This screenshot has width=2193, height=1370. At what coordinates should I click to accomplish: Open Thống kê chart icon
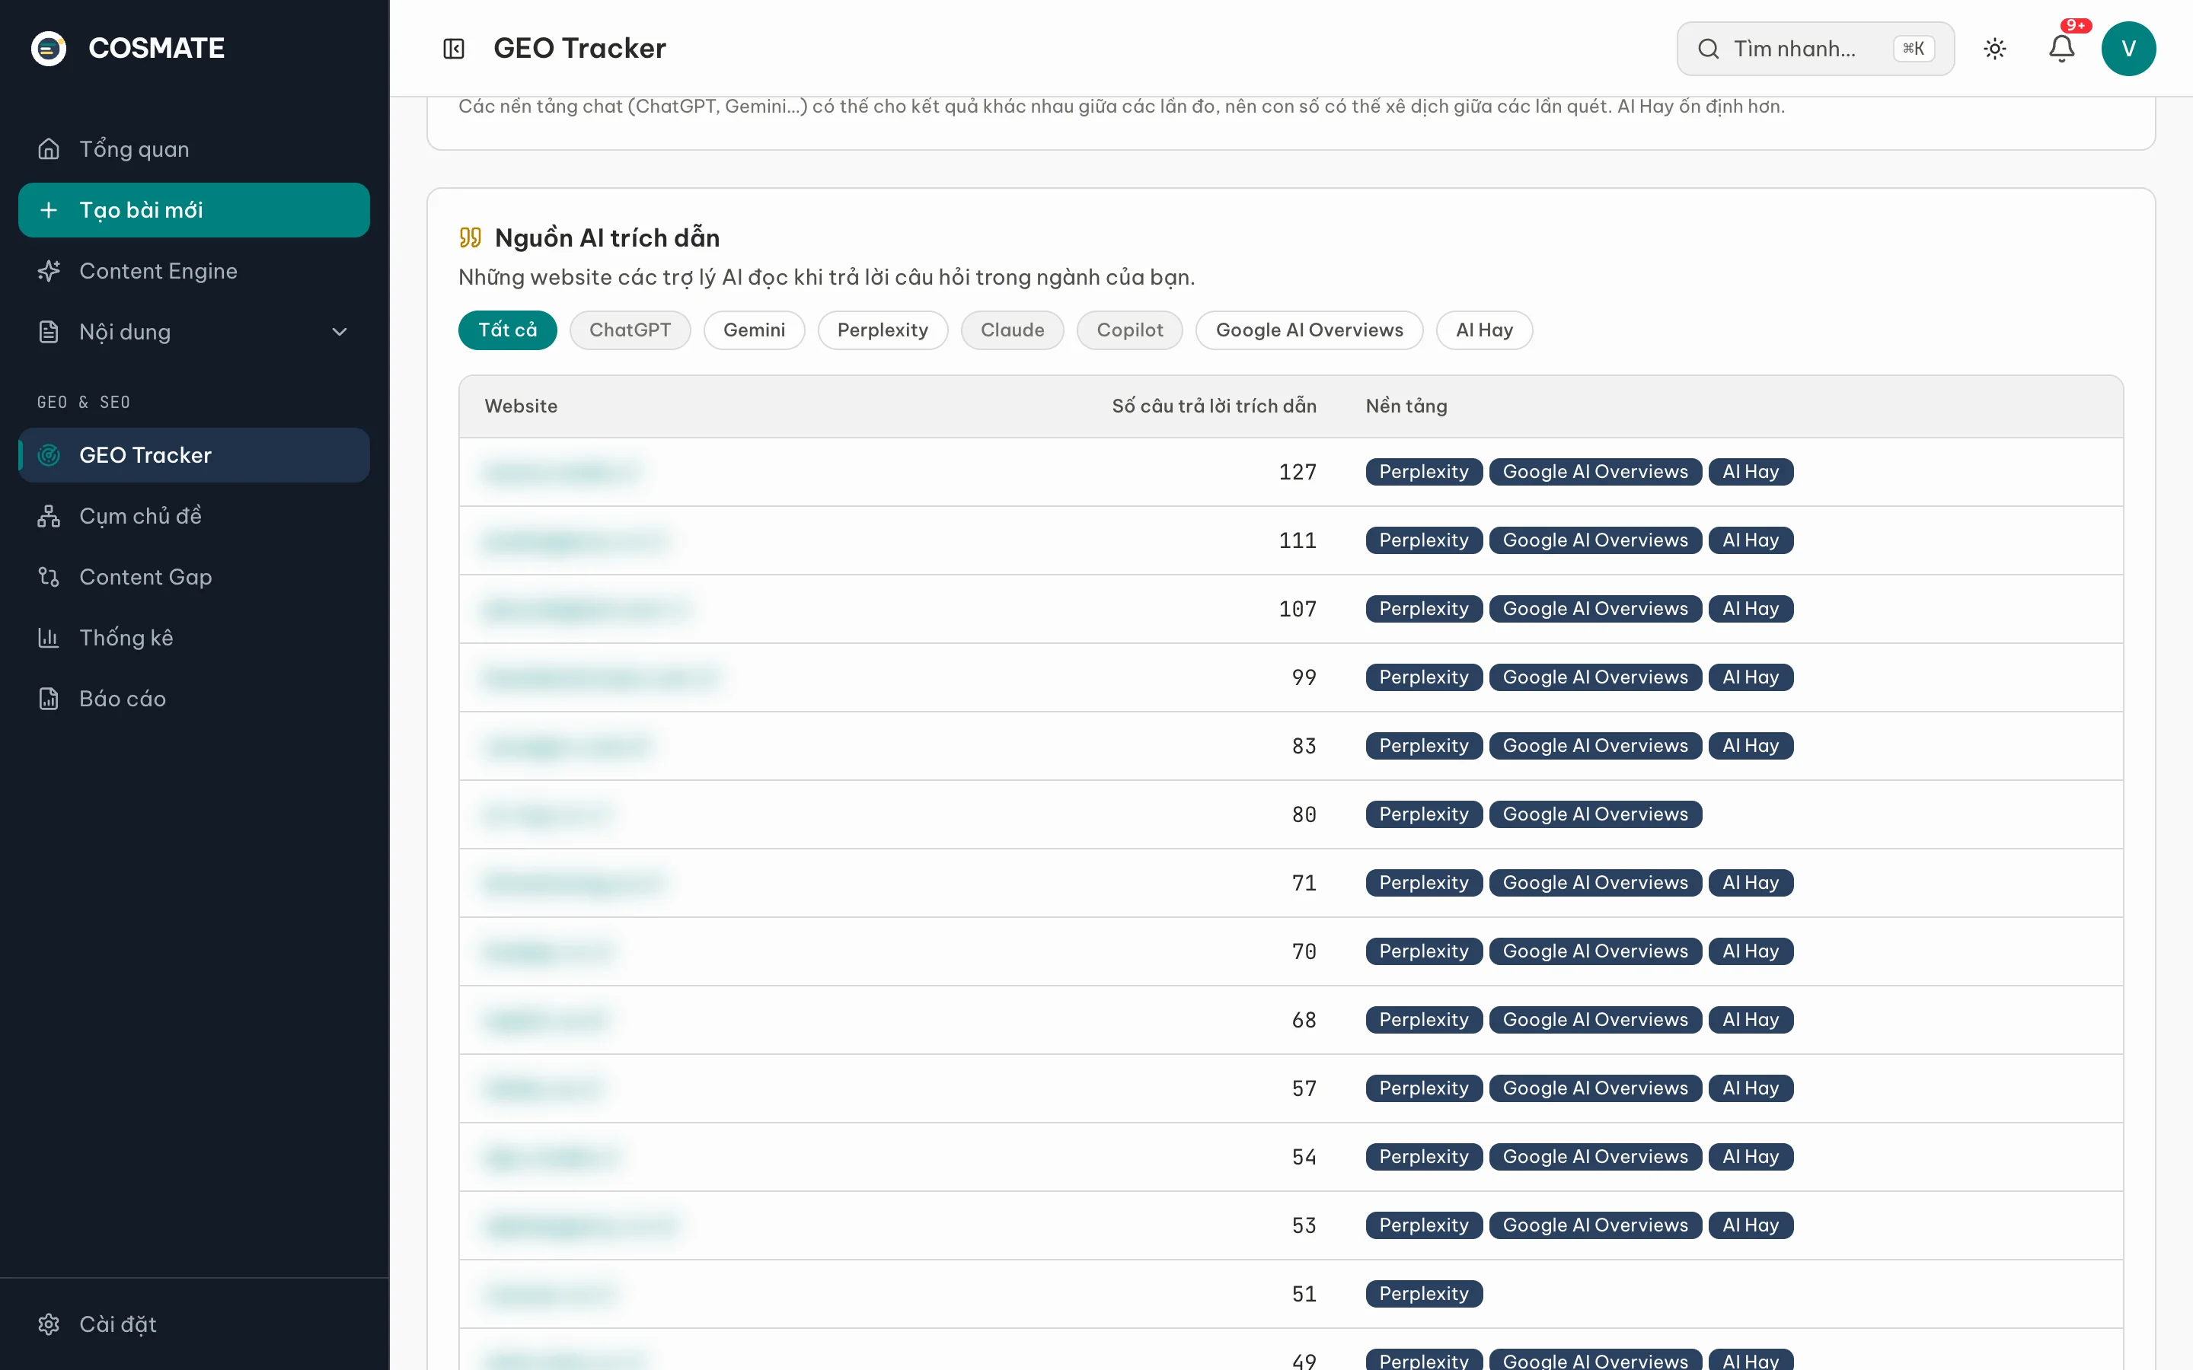tap(49, 638)
